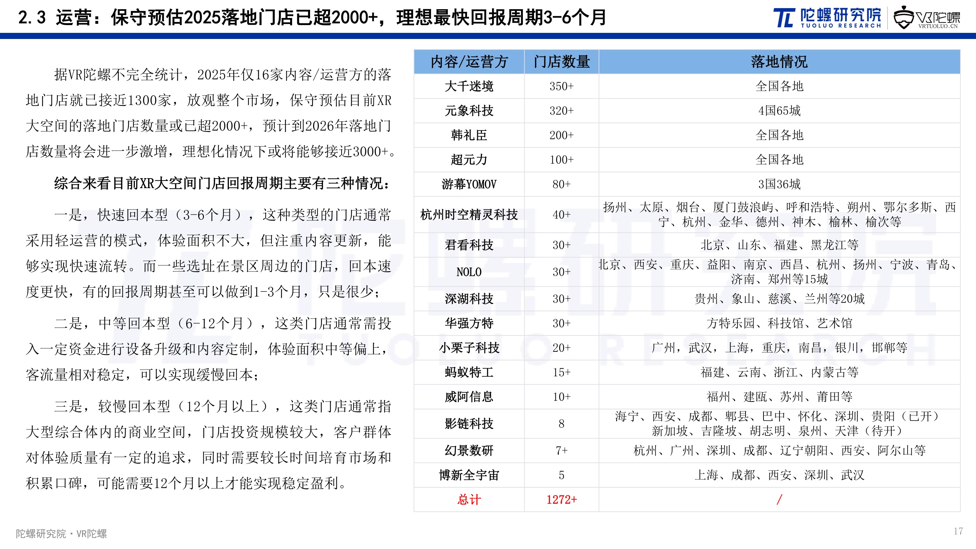
Task: Click the 内容/运营方 column header
Action: click(x=469, y=61)
